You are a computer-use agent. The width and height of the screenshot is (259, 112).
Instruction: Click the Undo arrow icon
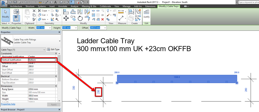[25, 2]
